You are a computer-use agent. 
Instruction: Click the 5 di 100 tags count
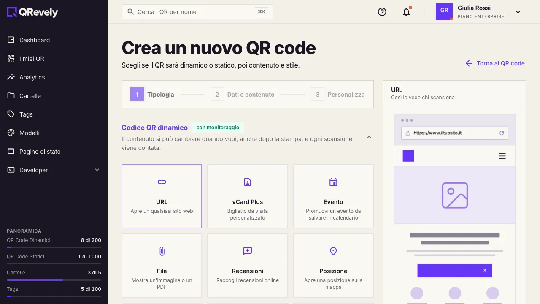point(91,289)
